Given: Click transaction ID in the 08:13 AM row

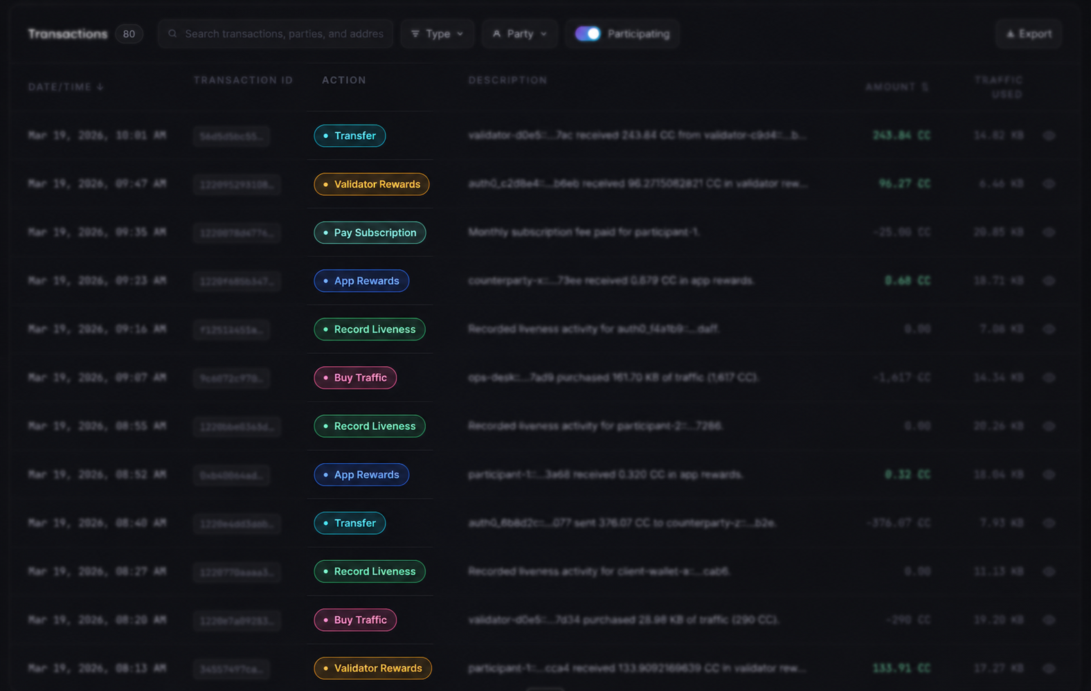Looking at the screenshot, I should pos(231,670).
